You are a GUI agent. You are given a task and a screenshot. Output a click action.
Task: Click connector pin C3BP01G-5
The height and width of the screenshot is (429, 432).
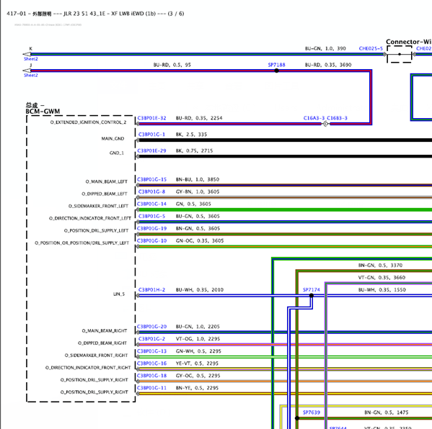click(x=151, y=216)
